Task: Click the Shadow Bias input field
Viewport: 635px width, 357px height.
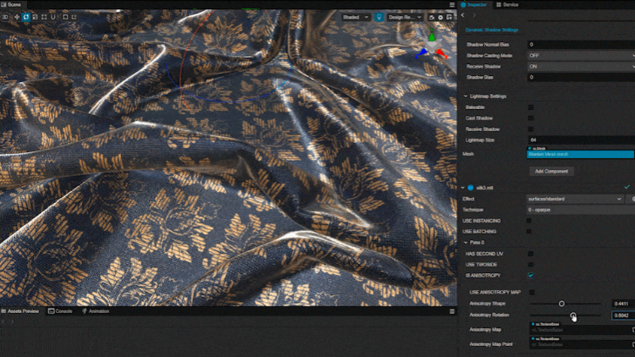Action: [581, 77]
